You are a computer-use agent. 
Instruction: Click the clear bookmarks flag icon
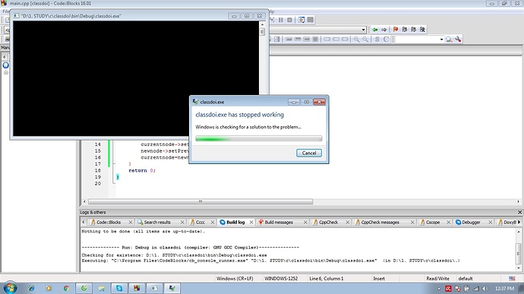pos(422,30)
